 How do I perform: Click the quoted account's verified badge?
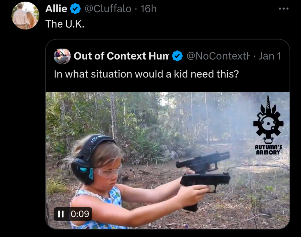(177, 56)
